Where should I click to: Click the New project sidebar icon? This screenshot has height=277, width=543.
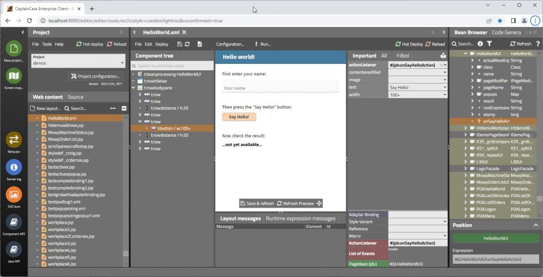coord(14,48)
